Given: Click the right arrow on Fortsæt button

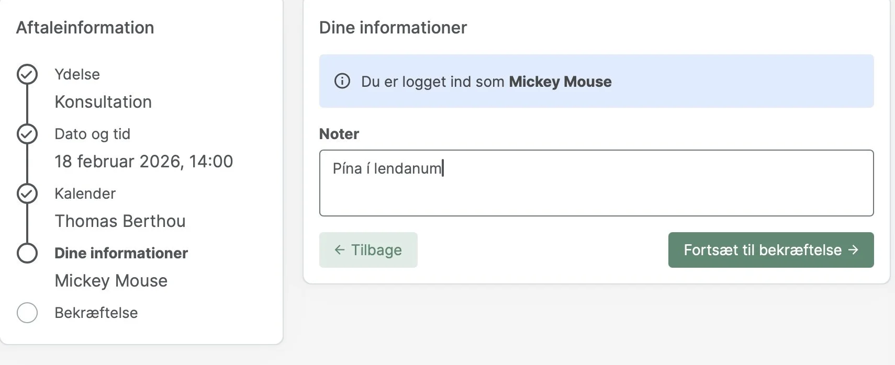Looking at the screenshot, I should (x=853, y=250).
